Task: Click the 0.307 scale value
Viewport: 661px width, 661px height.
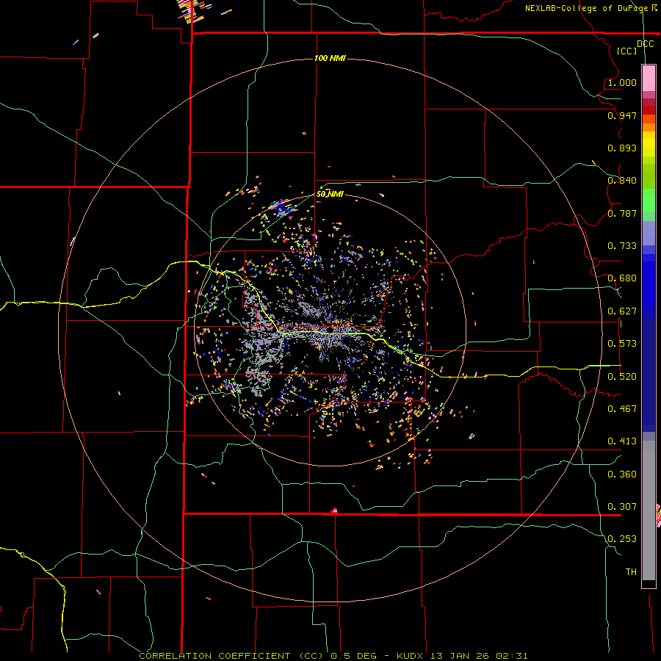Action: [622, 507]
